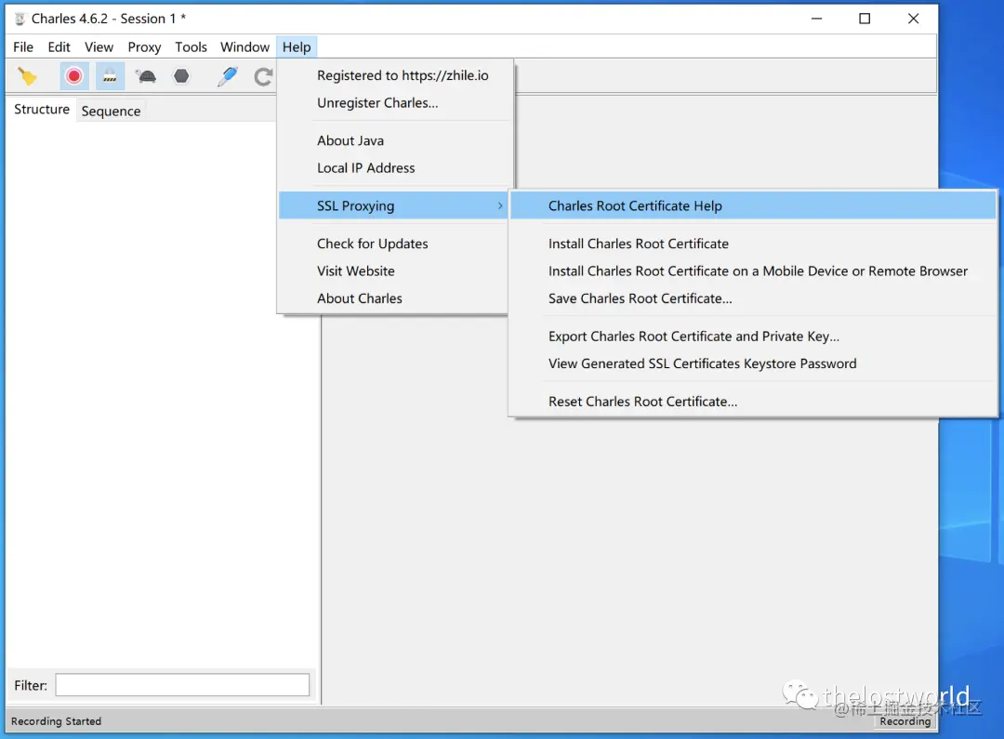Select Visit Website
The width and height of the screenshot is (1004, 739).
point(394,271)
